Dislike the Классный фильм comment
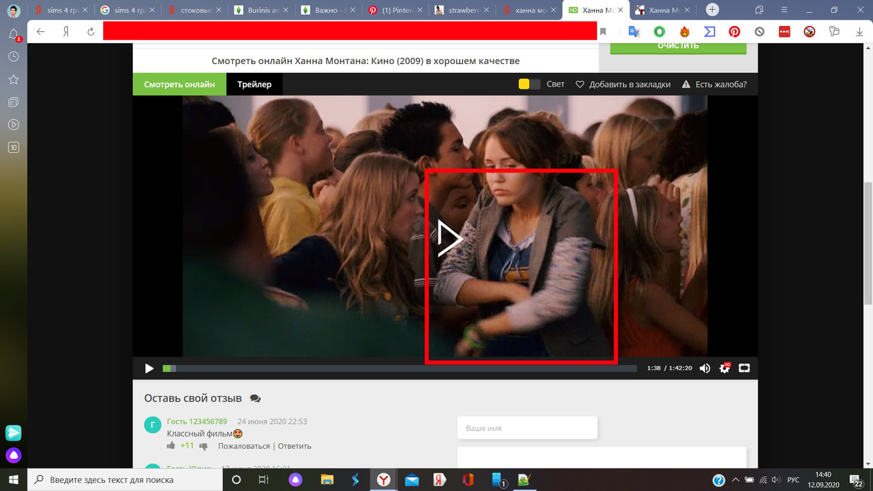 (x=203, y=446)
